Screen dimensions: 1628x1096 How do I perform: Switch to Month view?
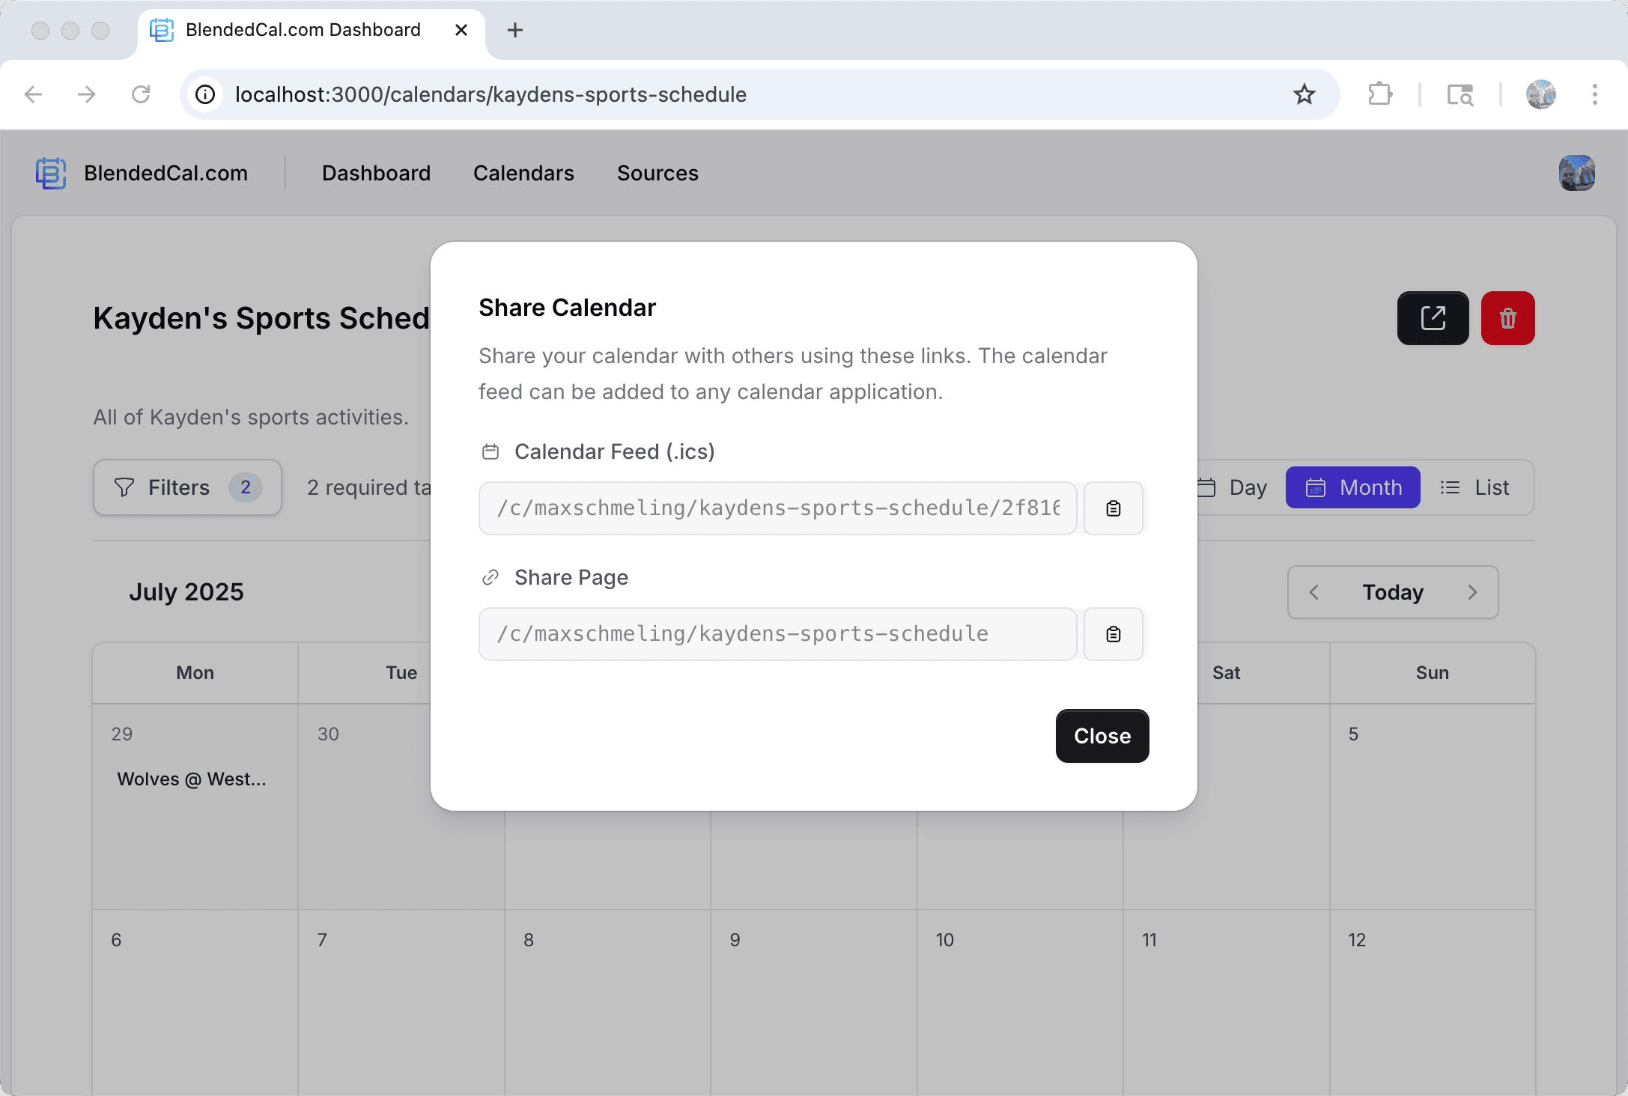click(1352, 487)
